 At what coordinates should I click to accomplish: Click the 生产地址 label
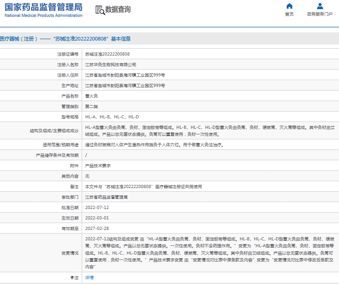point(70,86)
